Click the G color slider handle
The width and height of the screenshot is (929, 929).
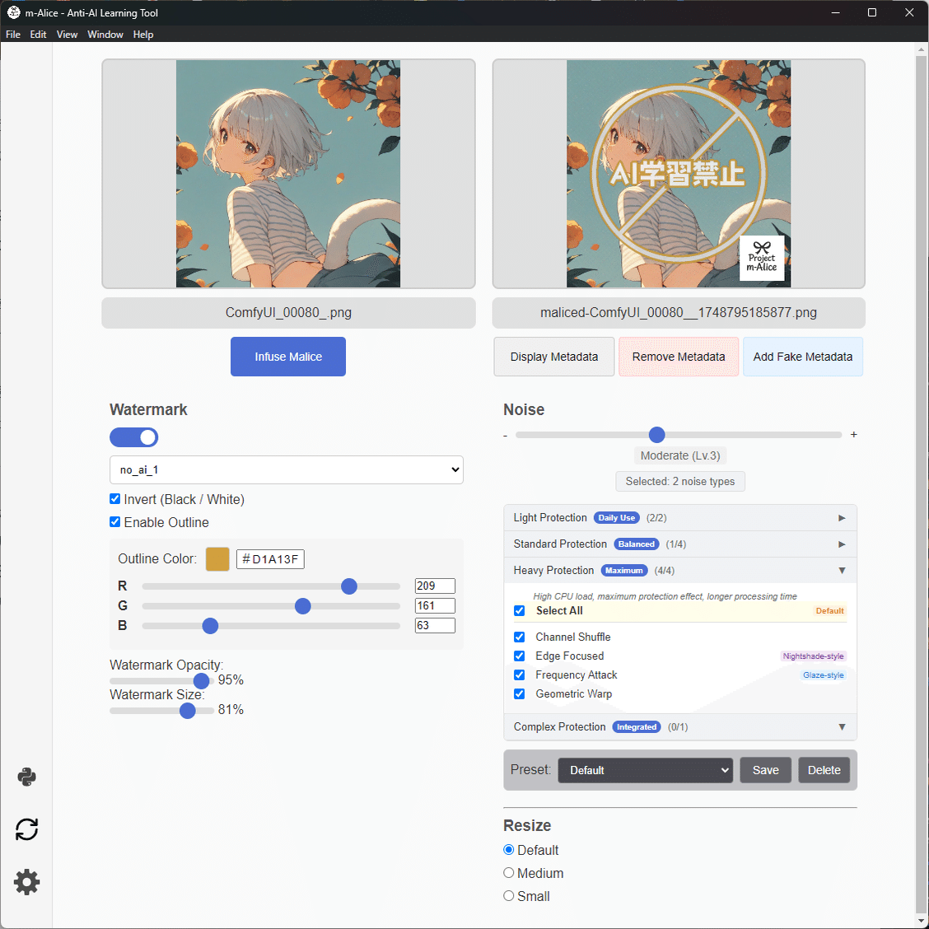[x=303, y=606]
